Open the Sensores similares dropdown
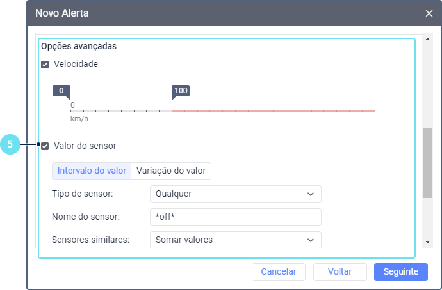 click(x=236, y=240)
